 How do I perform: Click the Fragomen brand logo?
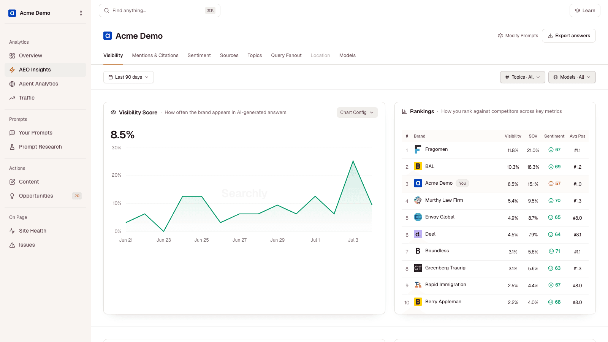pyautogui.click(x=418, y=149)
